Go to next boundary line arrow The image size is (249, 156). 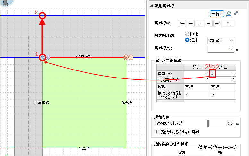click(209, 23)
